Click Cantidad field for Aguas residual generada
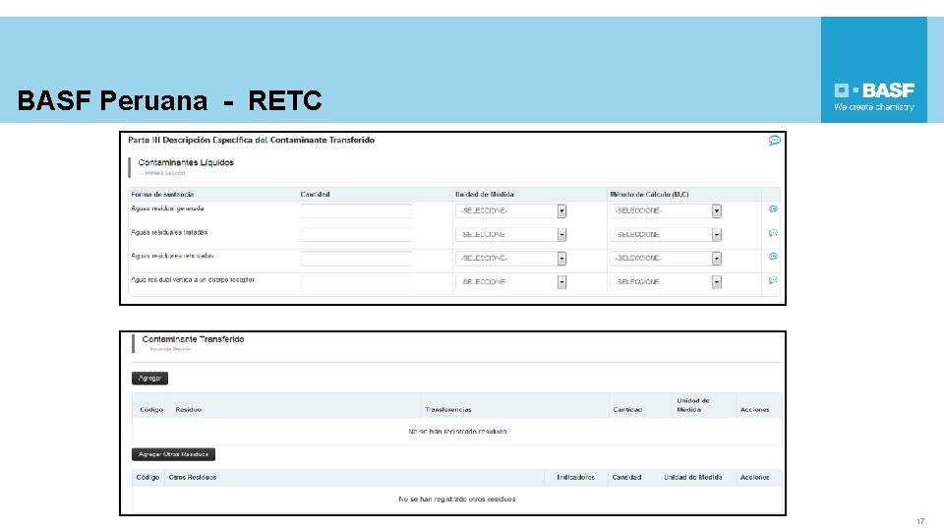Image resolution: width=944 pixels, height=531 pixels. [356, 210]
